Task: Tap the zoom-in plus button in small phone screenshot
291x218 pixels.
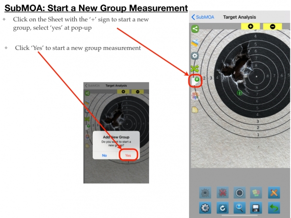Action: pos(123,92)
